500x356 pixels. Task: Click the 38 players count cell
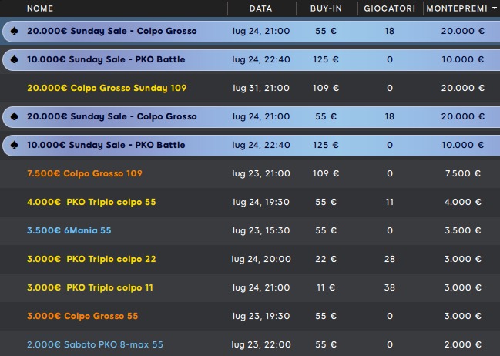click(x=389, y=288)
